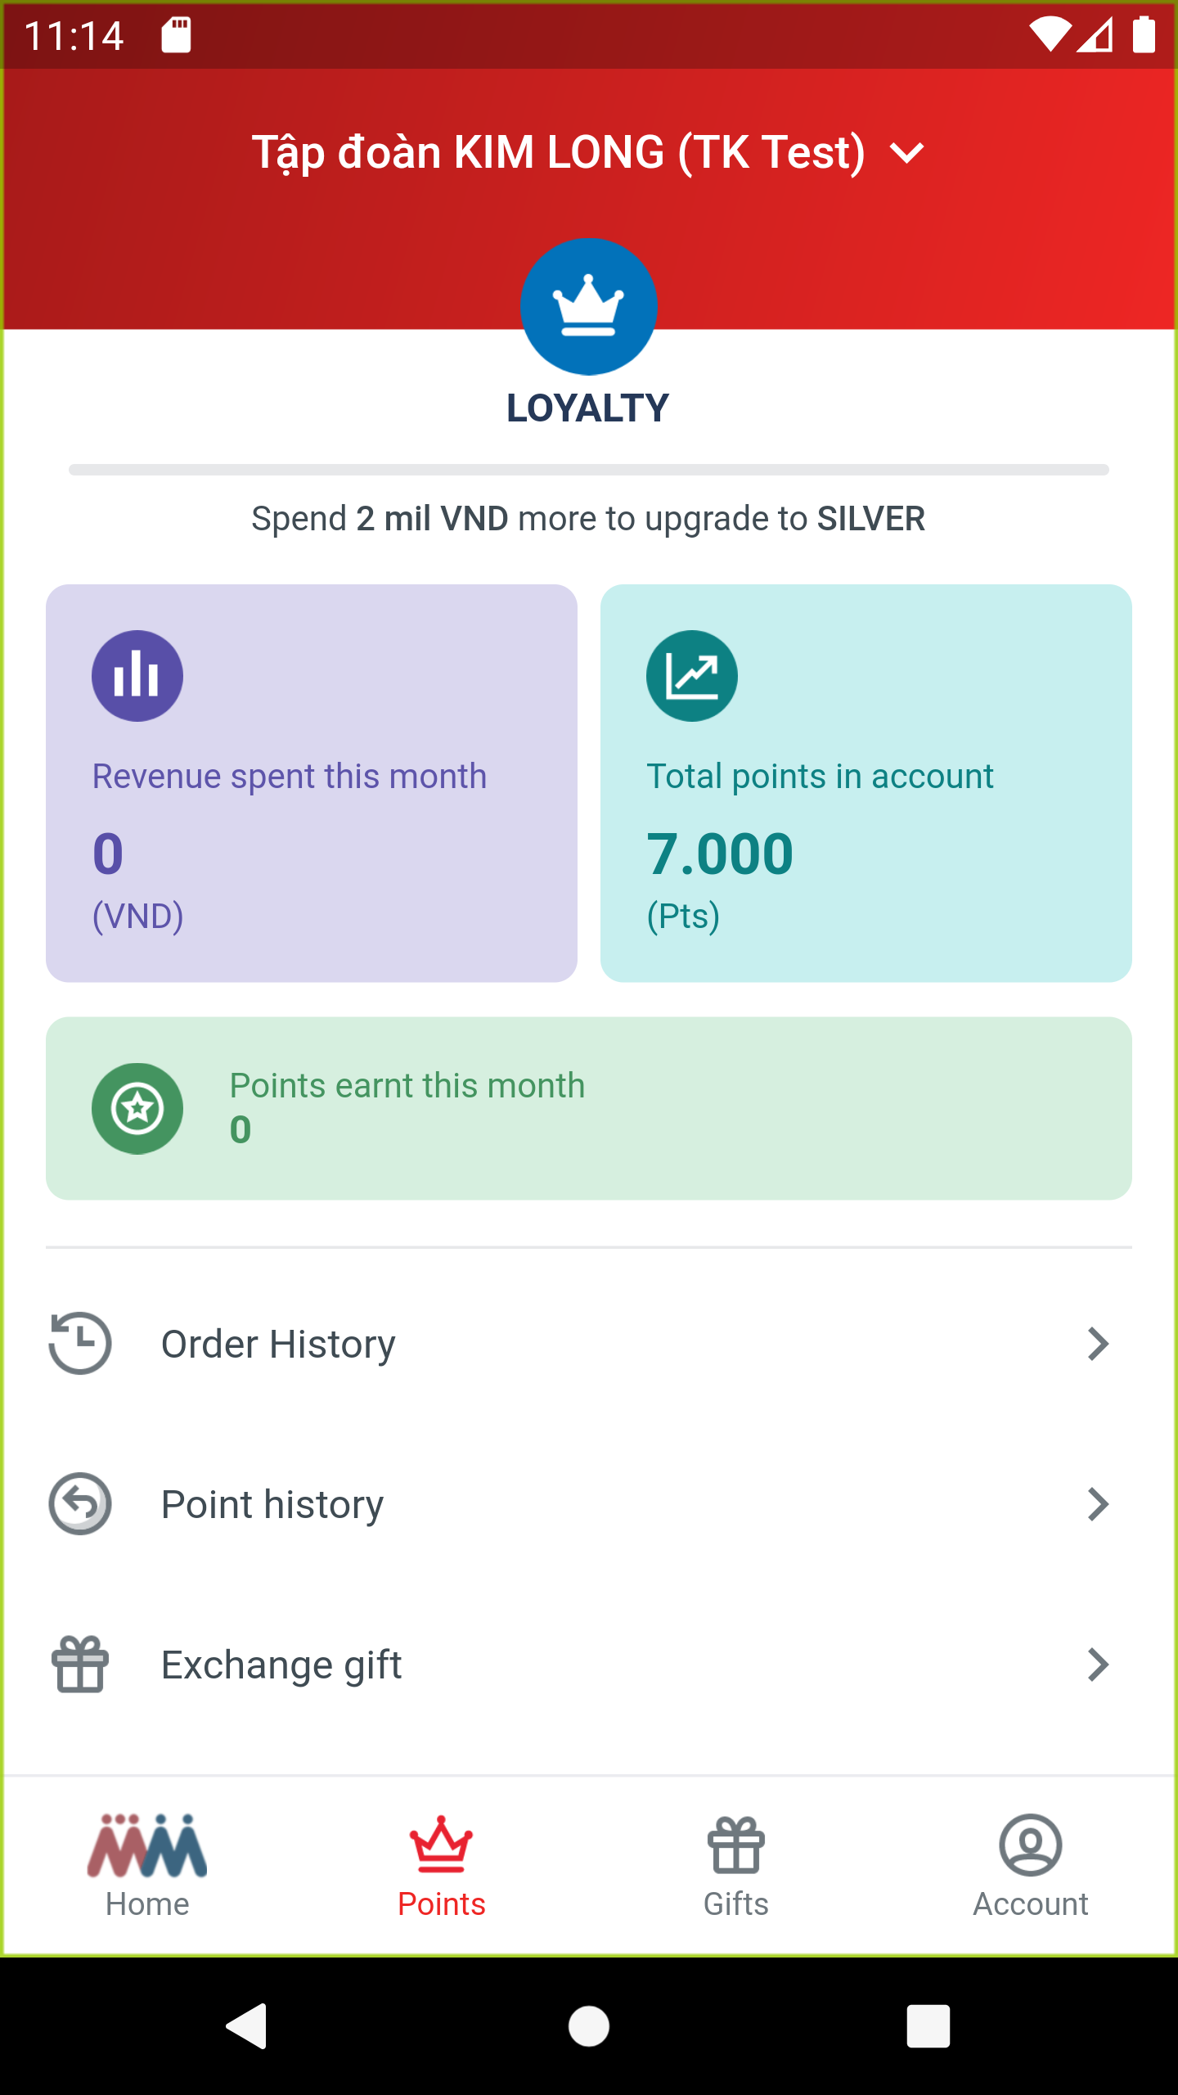Image resolution: width=1178 pixels, height=2095 pixels.
Task: Tap the Exchange gift label
Action: 281,1665
